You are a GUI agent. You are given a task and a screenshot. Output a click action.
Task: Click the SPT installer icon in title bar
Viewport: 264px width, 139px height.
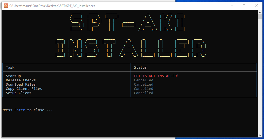(x=6, y=6)
